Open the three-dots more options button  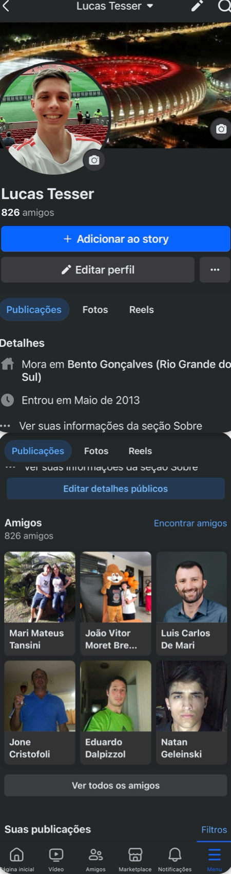click(215, 270)
